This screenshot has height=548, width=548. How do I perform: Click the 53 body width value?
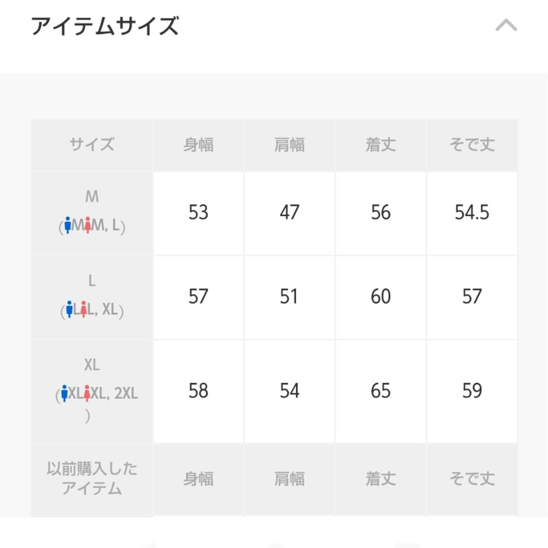point(198,213)
